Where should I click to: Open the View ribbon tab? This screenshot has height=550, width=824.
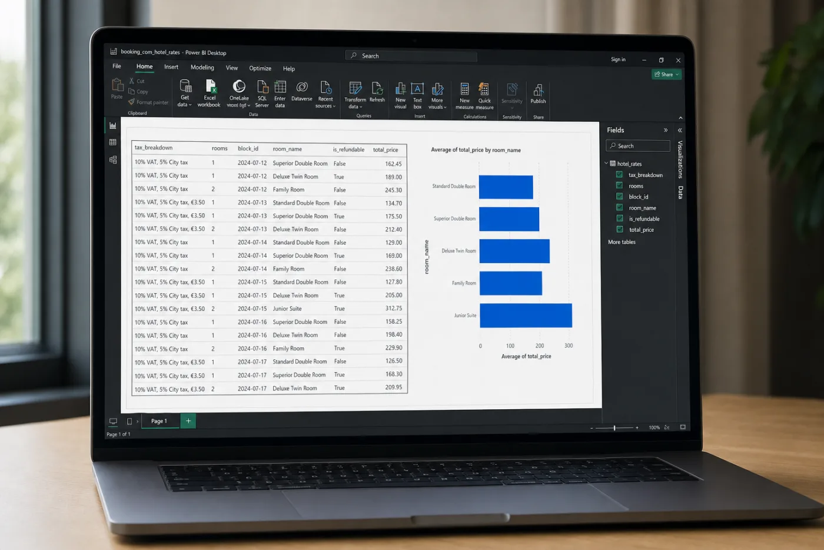[x=232, y=68]
